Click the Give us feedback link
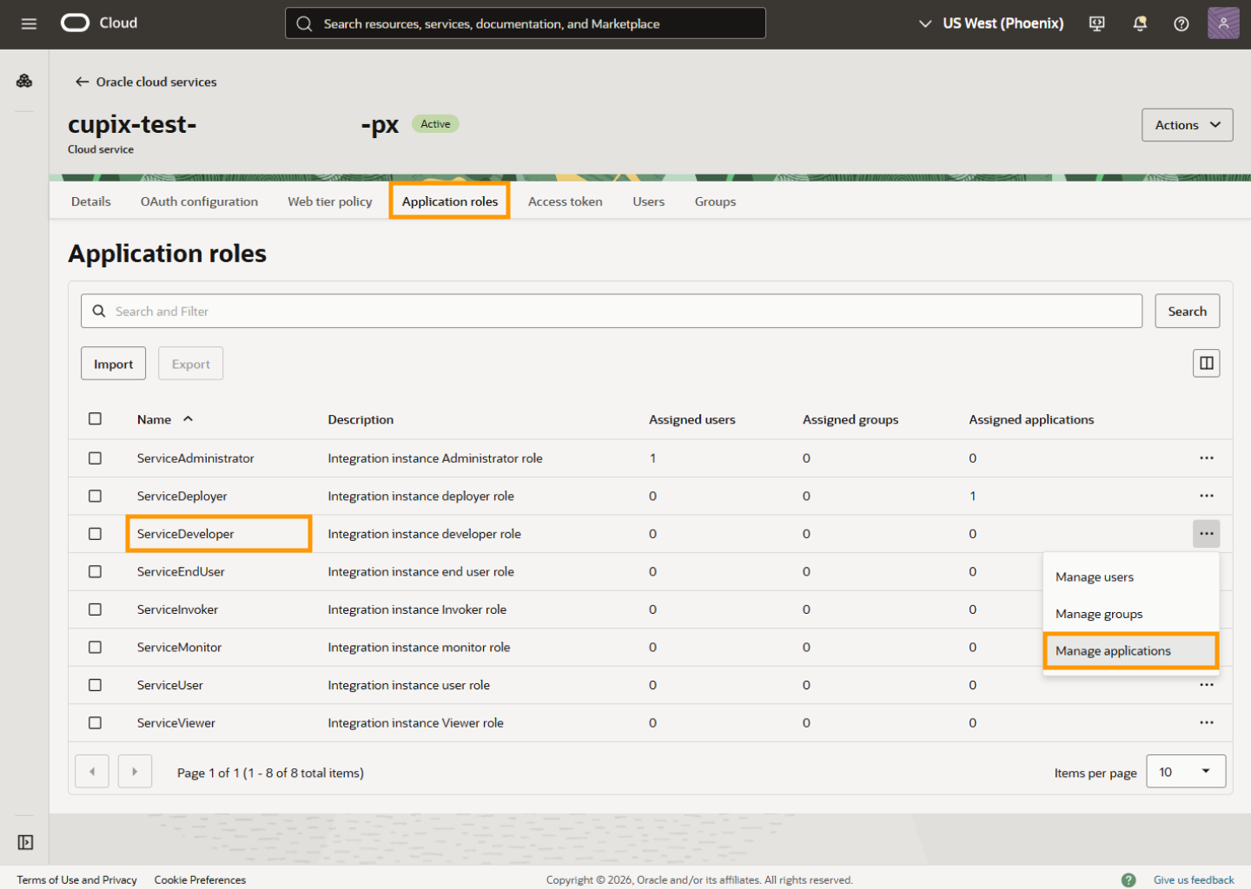Screen dimensions: 1251x889 1194,879
